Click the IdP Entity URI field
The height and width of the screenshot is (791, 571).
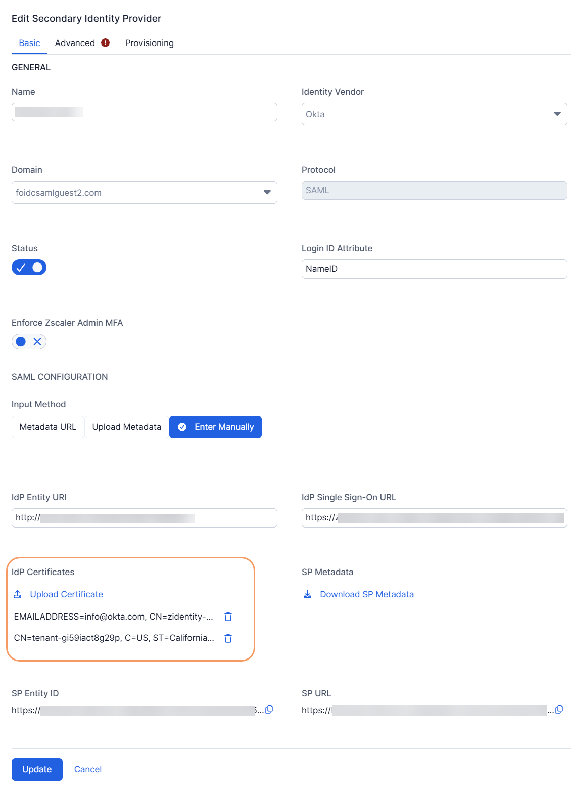pos(144,518)
